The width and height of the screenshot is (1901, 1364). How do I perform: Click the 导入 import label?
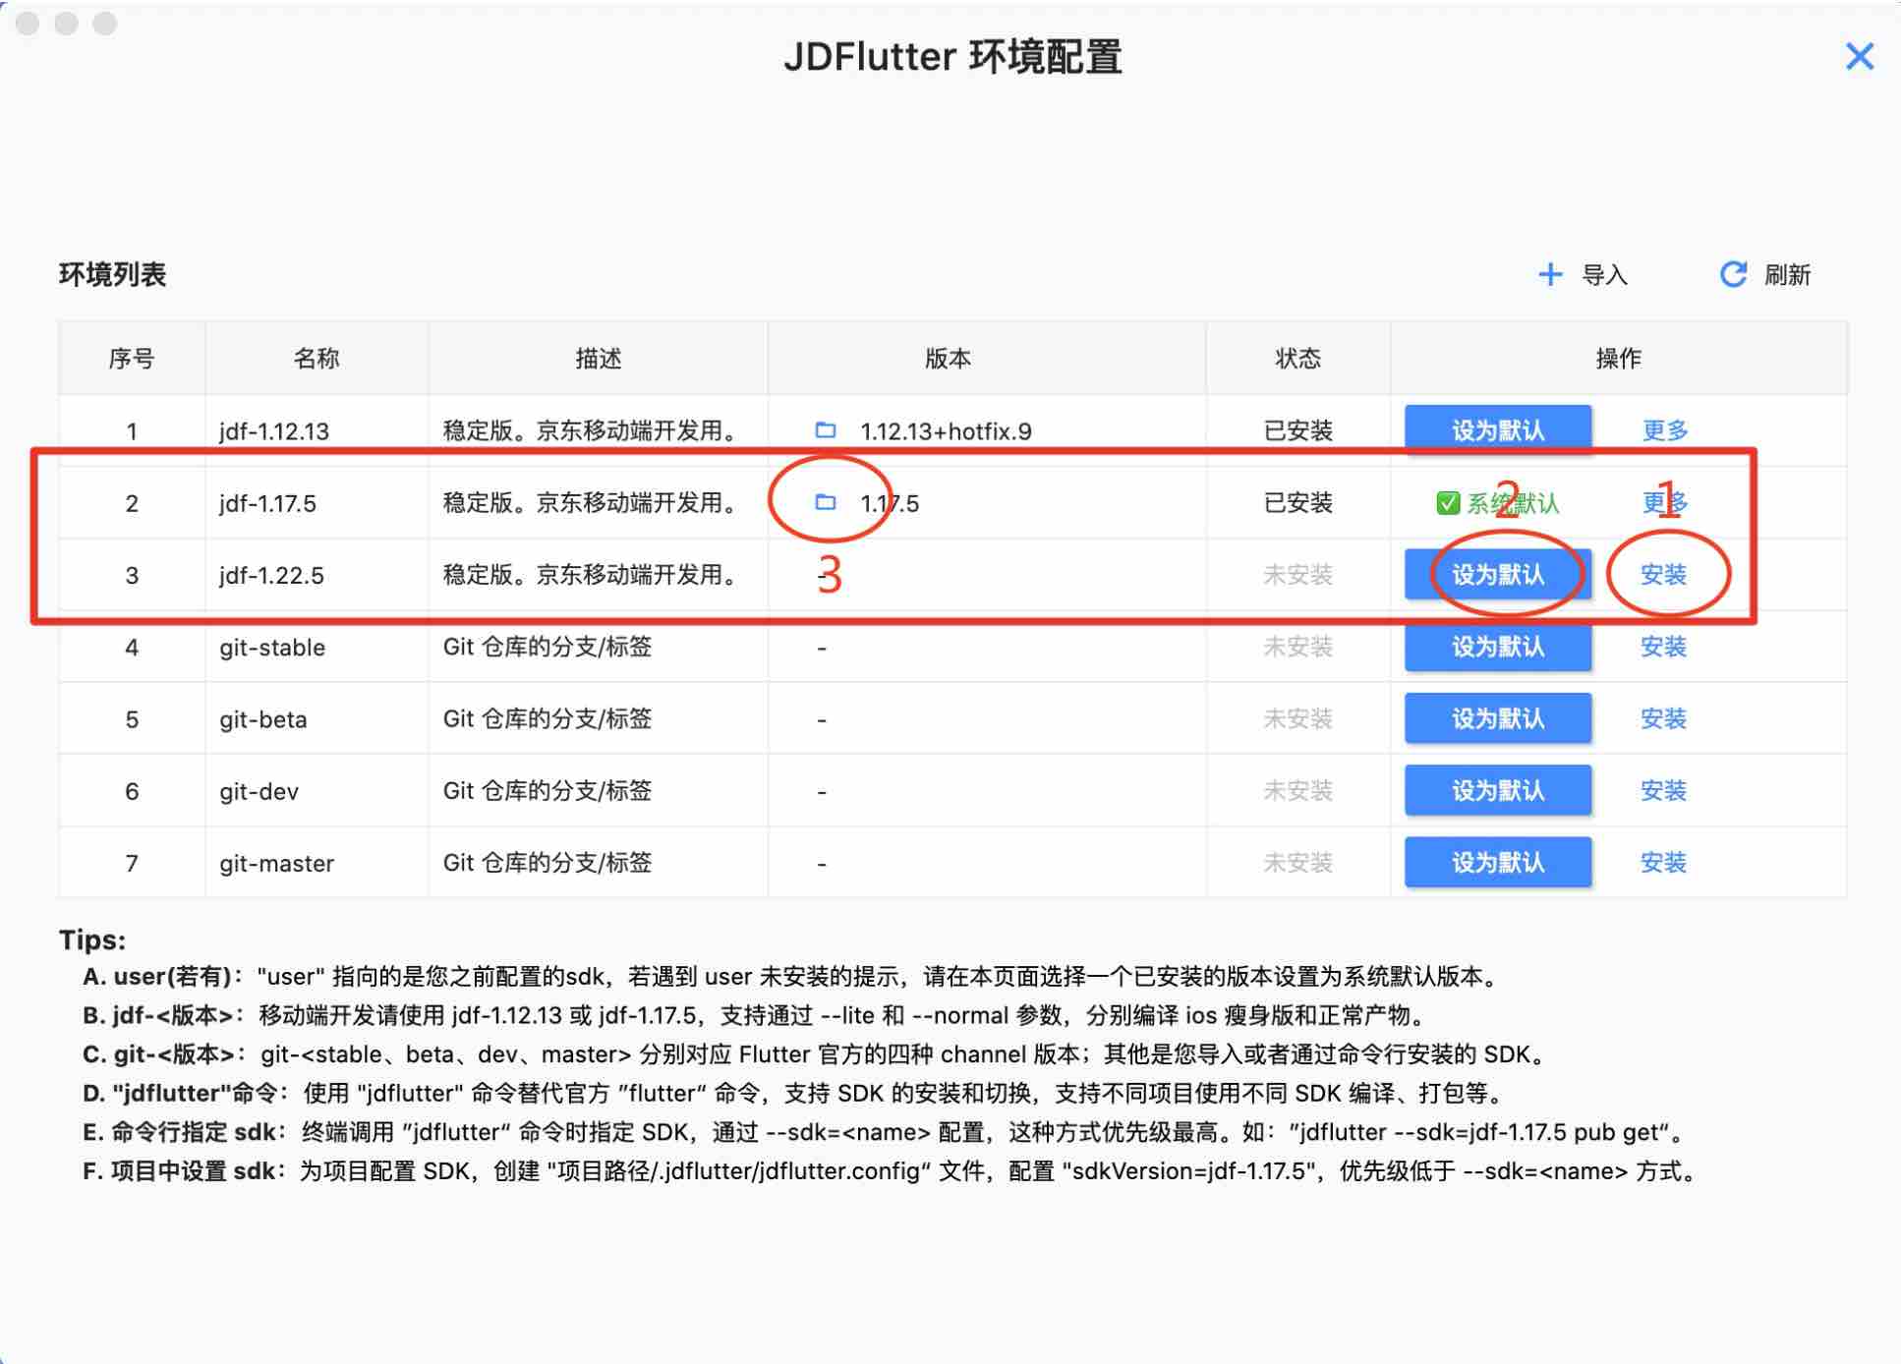1604,275
